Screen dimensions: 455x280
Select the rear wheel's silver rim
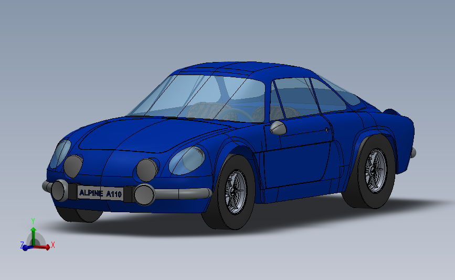pyautogui.click(x=376, y=171)
